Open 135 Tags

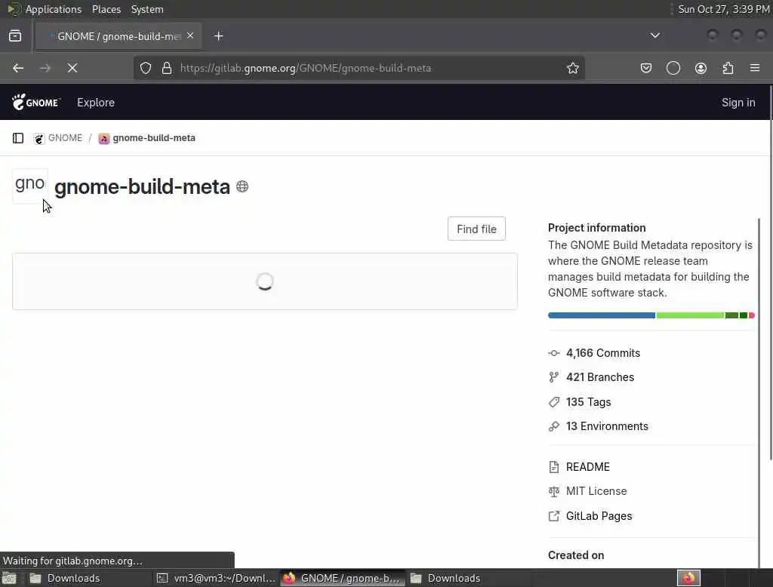point(588,401)
